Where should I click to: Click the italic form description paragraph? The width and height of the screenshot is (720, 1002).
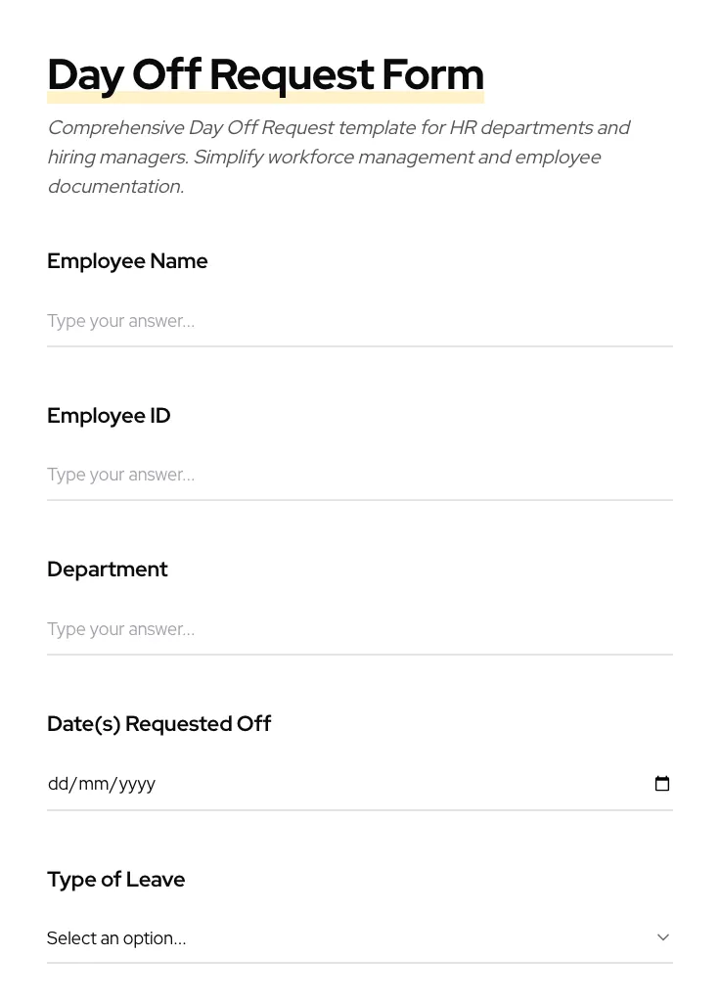(x=338, y=157)
